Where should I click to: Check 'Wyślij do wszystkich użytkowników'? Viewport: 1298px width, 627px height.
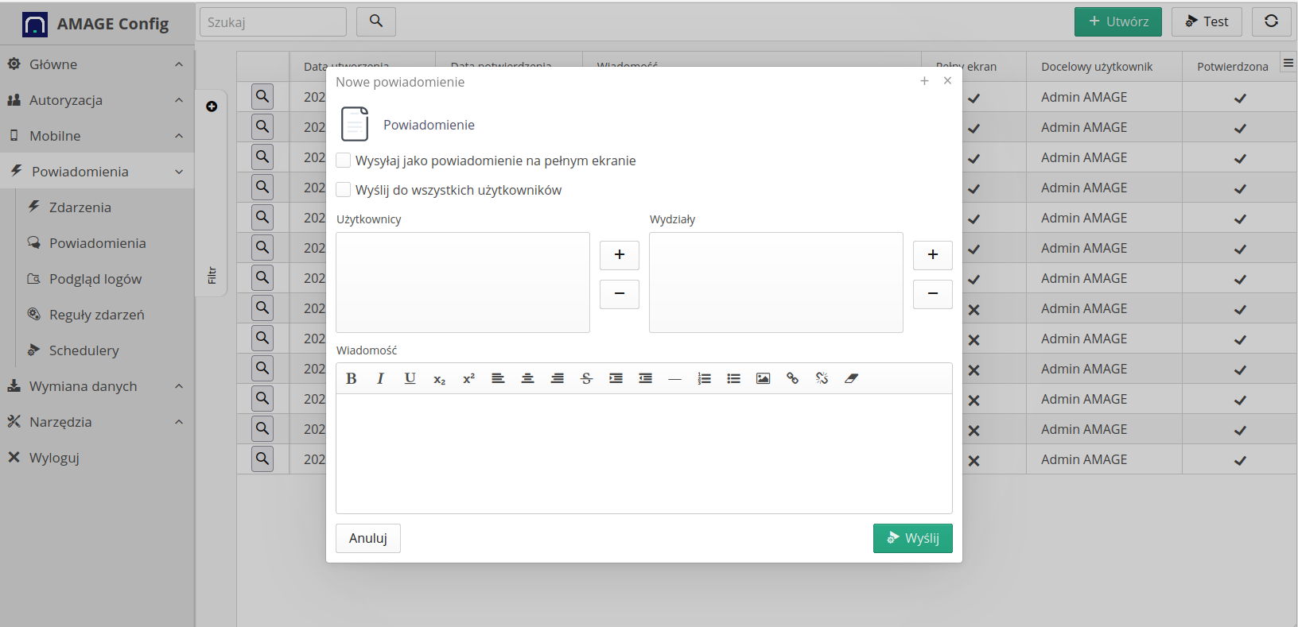pos(344,190)
